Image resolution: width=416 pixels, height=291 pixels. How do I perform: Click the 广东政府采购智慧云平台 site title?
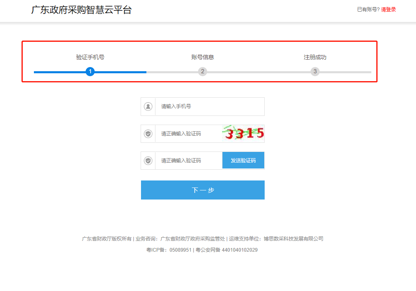[x=81, y=10]
